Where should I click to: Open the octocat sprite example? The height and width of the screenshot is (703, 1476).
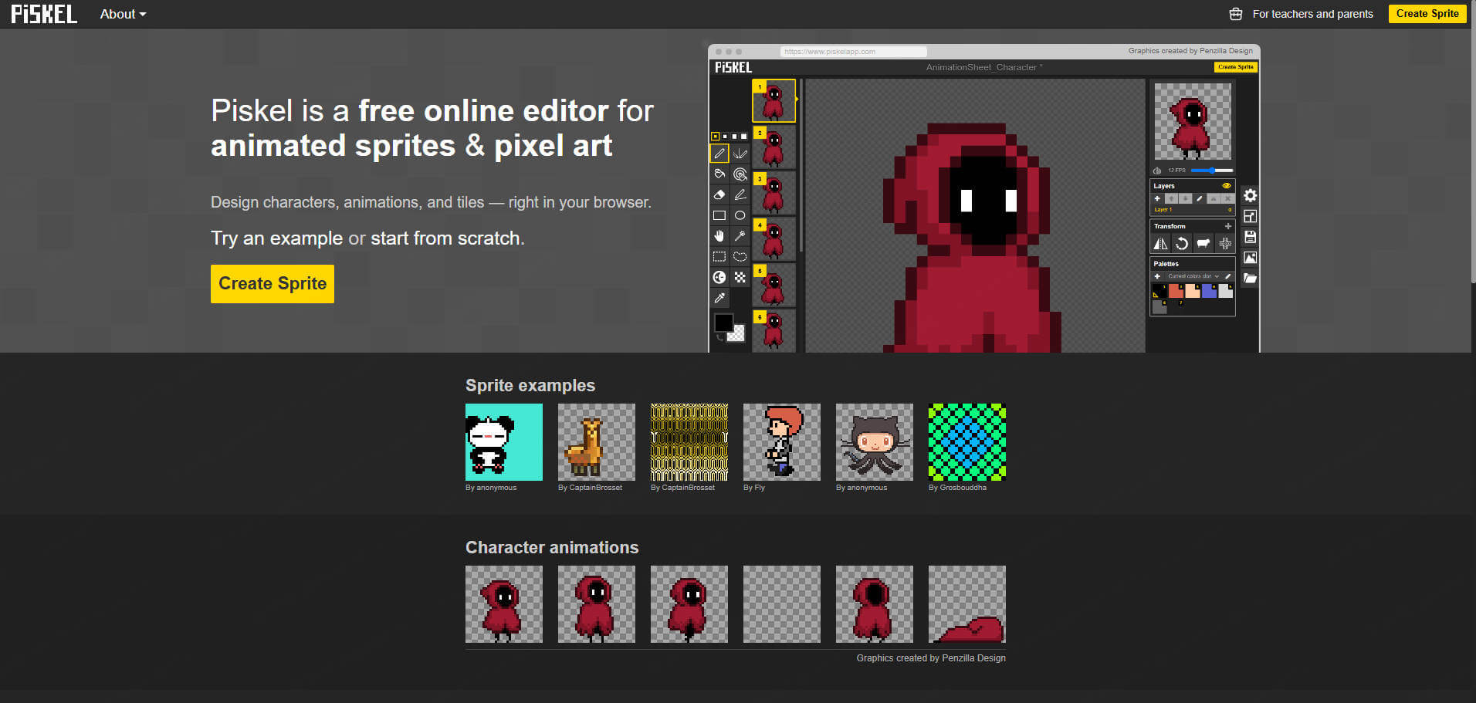tap(875, 442)
